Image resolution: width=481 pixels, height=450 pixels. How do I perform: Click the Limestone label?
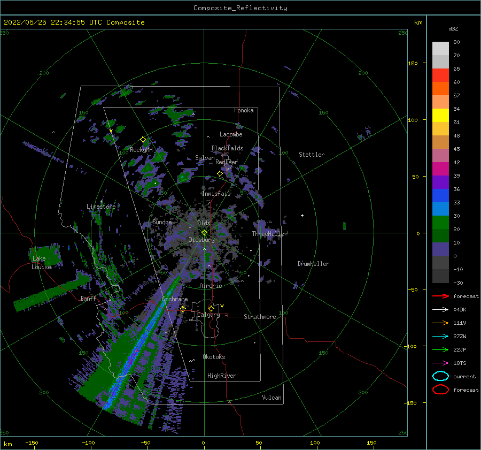click(101, 207)
